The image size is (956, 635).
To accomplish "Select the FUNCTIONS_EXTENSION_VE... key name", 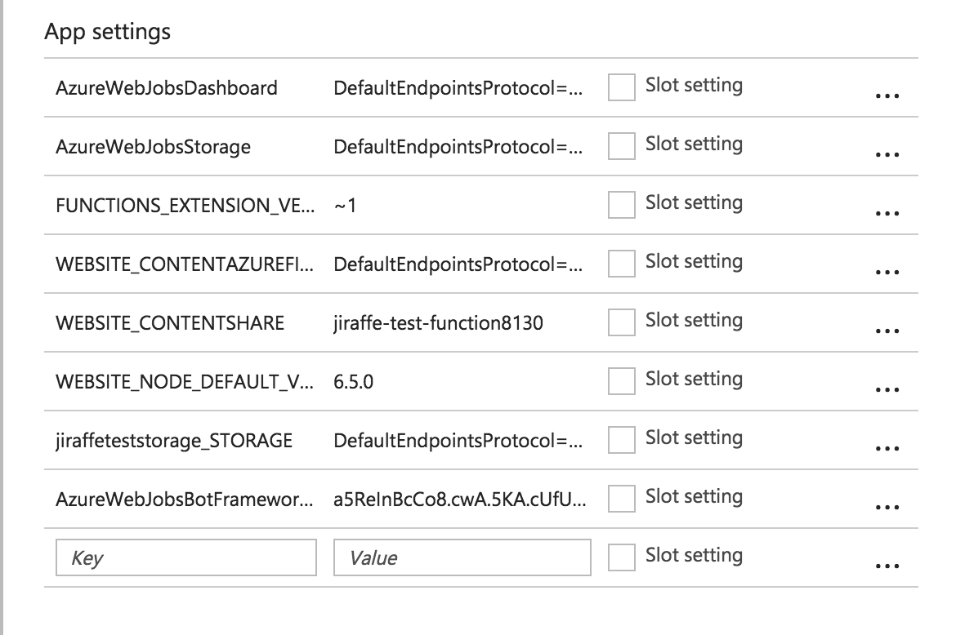I will (x=185, y=206).
